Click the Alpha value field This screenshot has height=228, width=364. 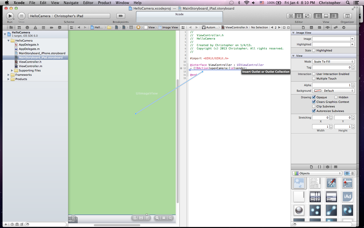coord(332,85)
